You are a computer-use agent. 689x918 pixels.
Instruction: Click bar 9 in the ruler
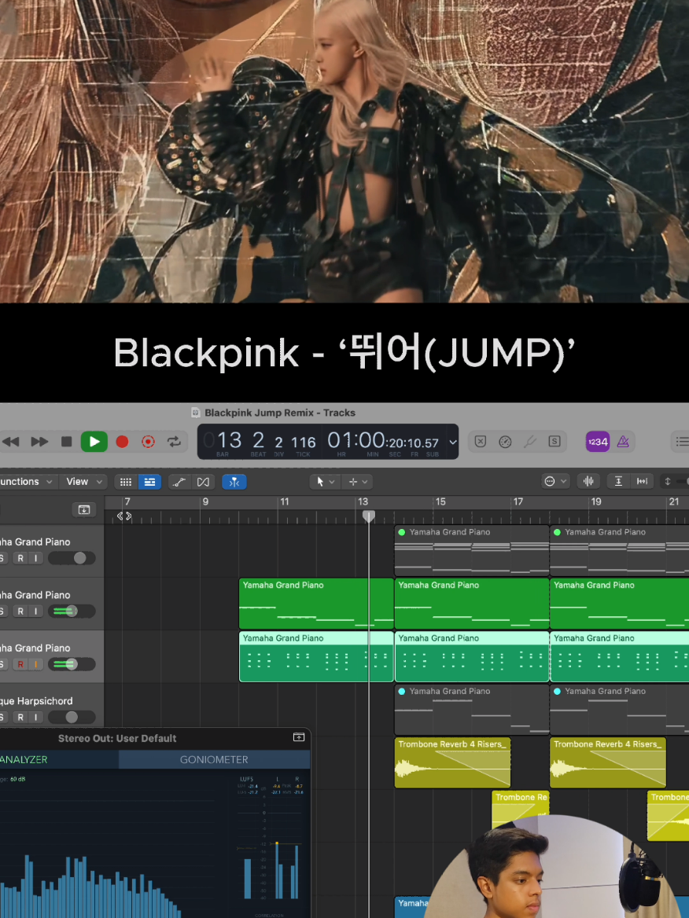point(205,501)
